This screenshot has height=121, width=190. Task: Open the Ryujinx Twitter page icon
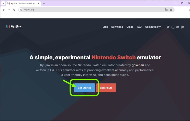[168, 27]
